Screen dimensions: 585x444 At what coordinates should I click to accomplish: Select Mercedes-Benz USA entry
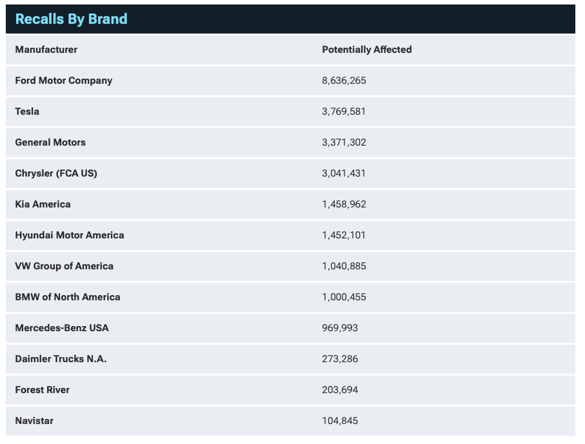pos(61,328)
